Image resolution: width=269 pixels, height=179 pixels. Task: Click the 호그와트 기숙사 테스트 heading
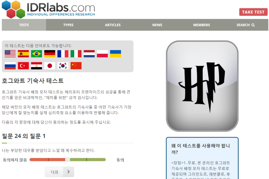coord(33,81)
